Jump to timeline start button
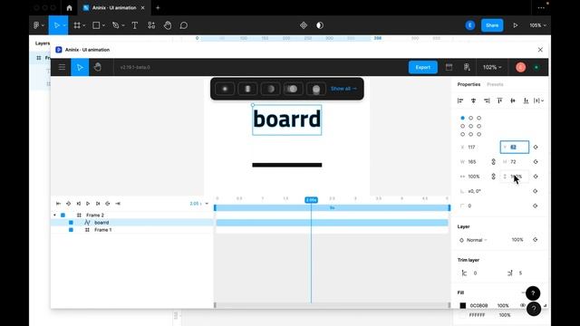 [x=58, y=204]
